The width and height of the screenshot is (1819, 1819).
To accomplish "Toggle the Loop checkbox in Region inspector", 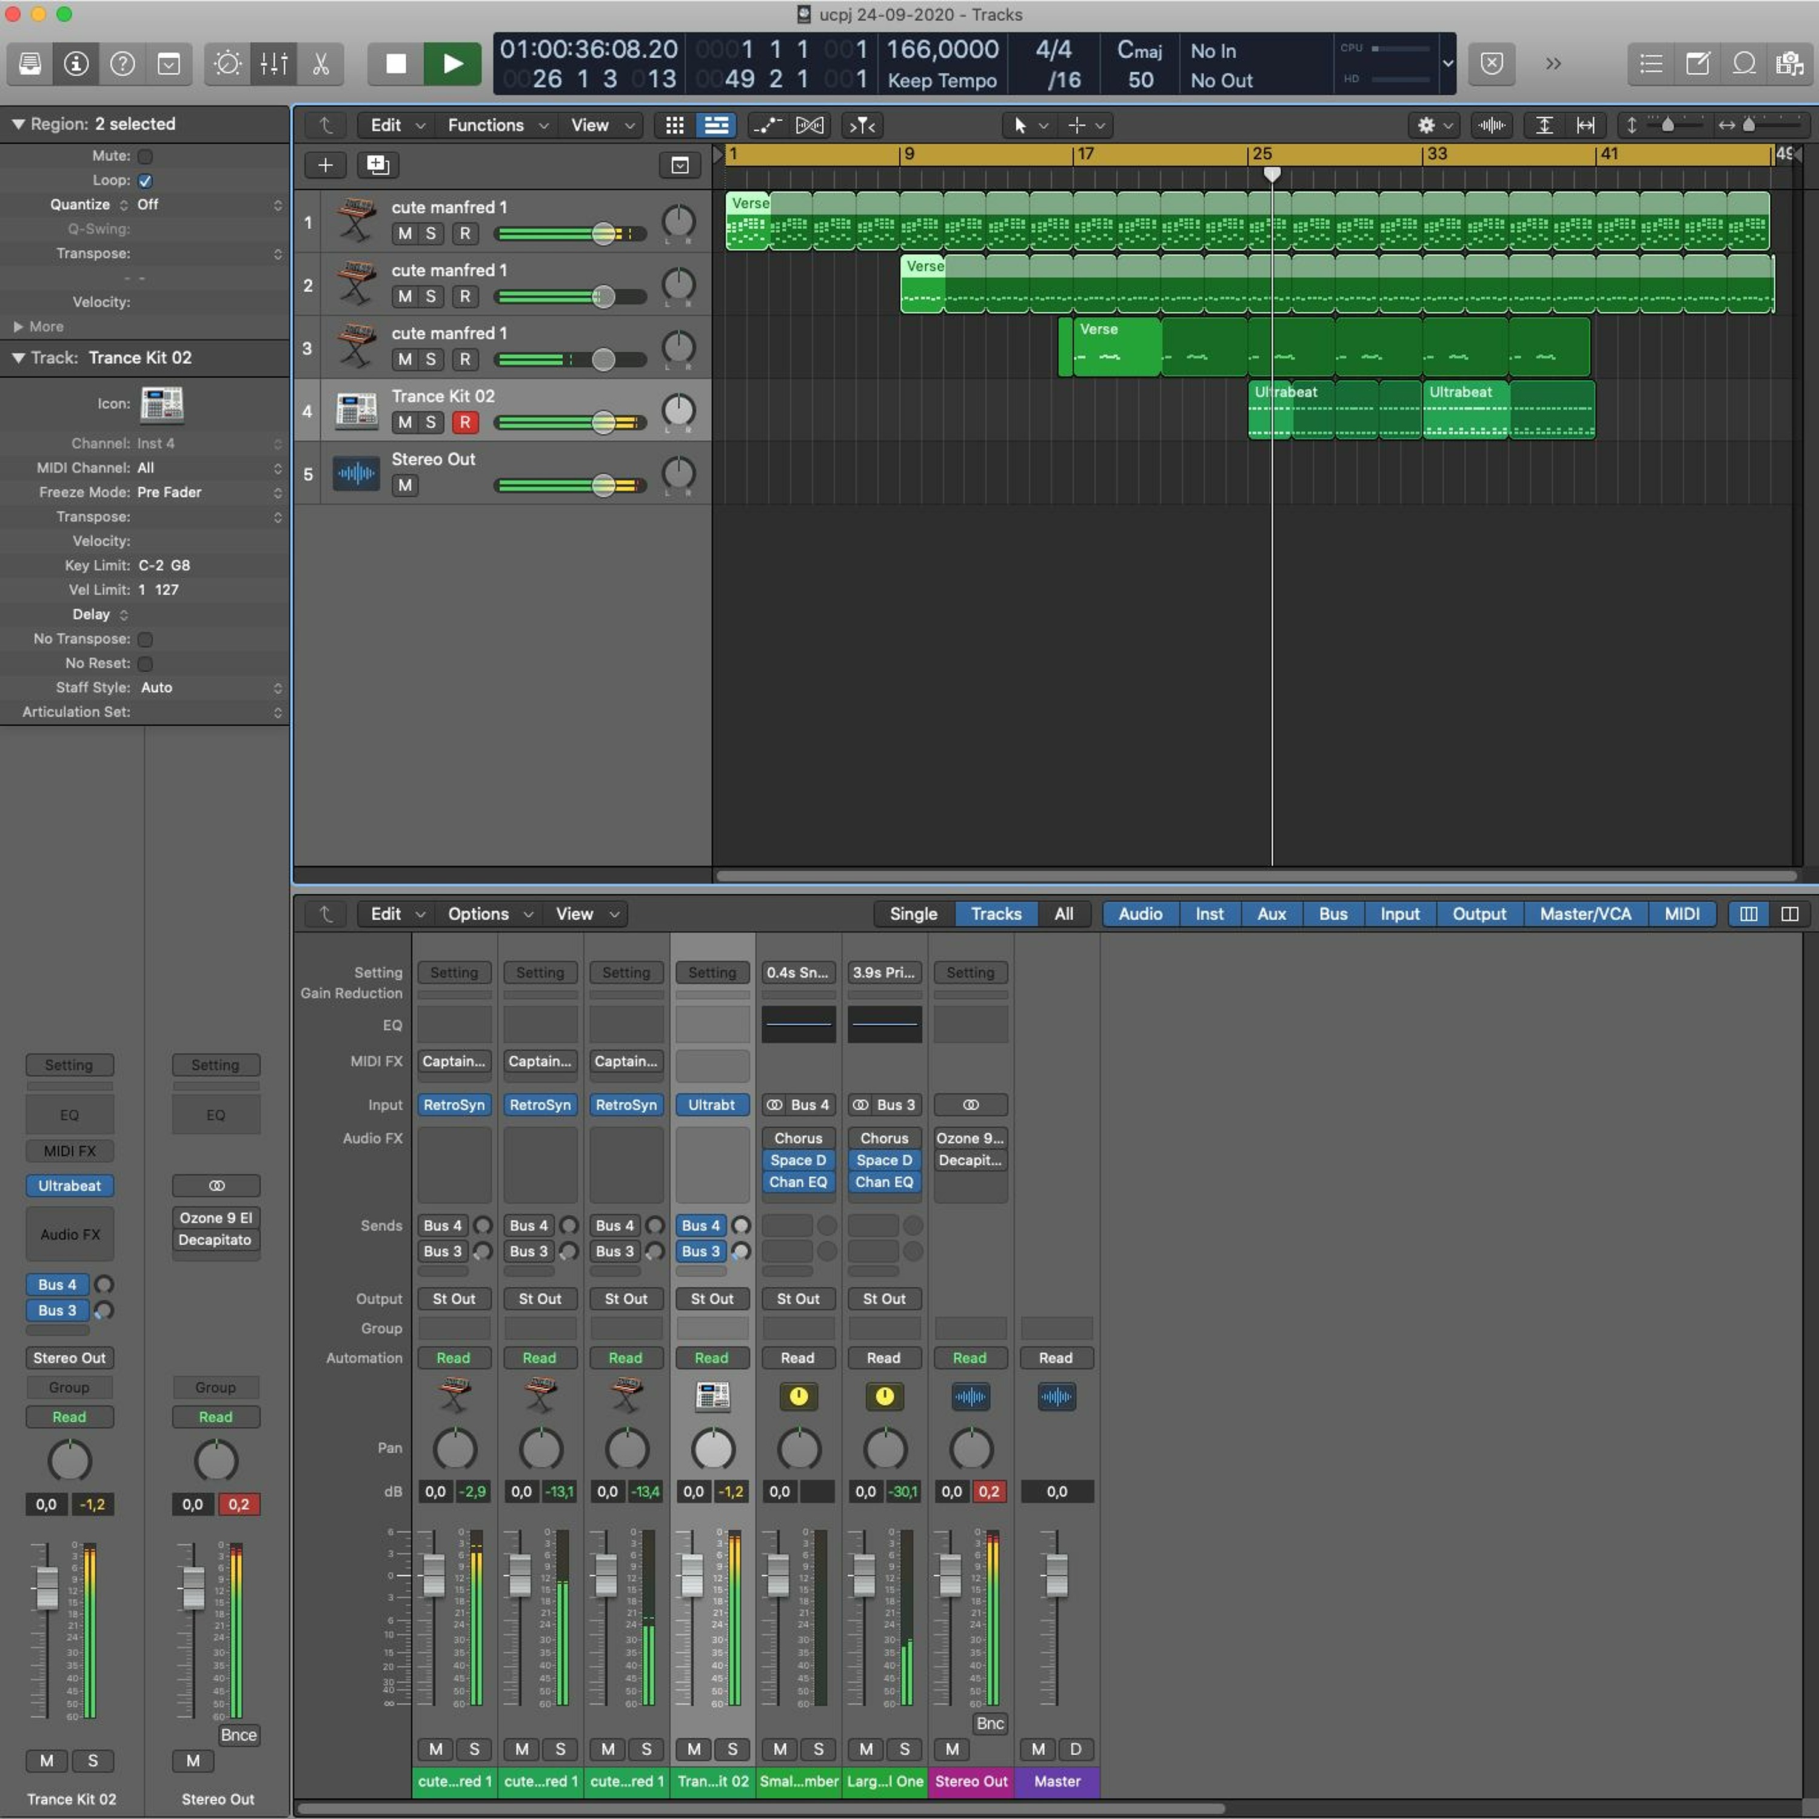I will 145,181.
